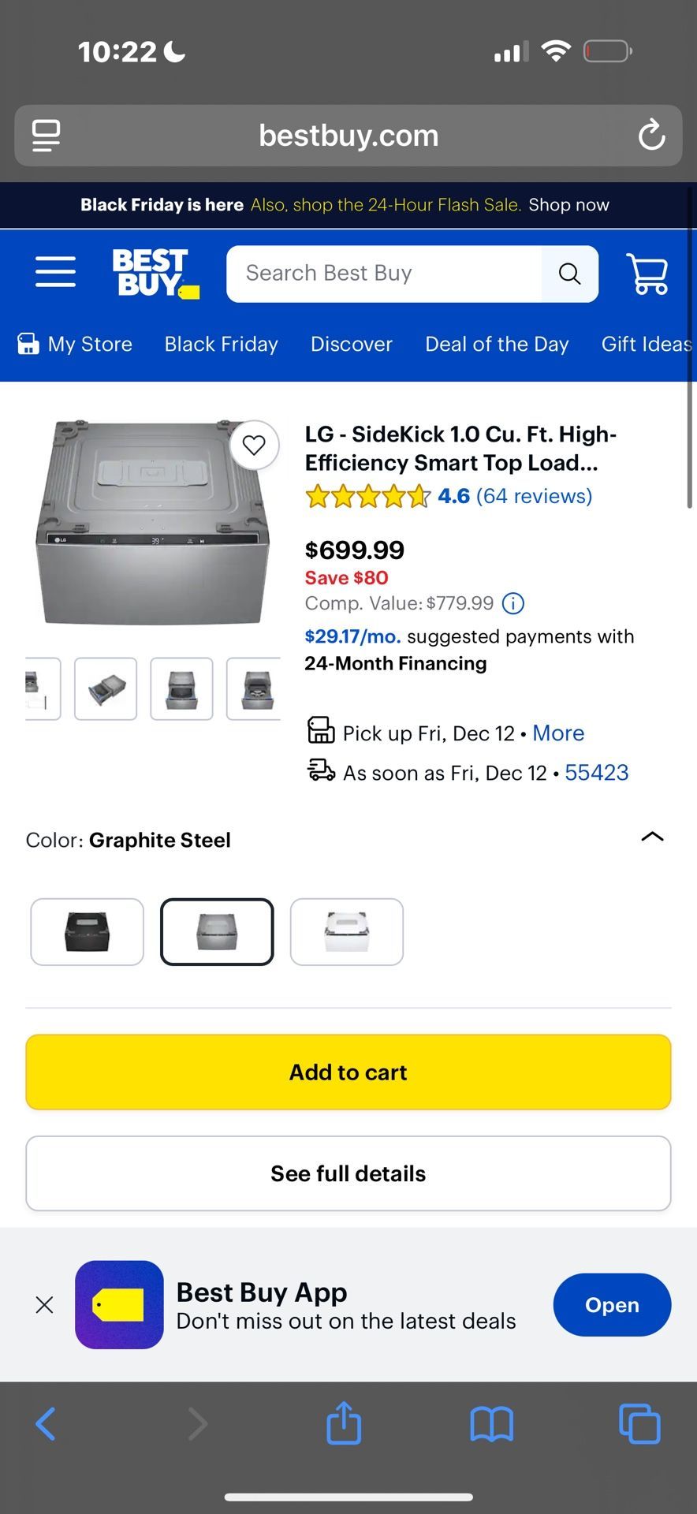Tap the heart to save this item
697x1514 pixels.
click(x=253, y=446)
